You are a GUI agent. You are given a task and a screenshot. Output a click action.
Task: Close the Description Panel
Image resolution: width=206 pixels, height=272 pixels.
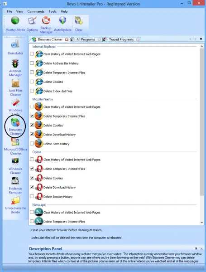[201, 249]
